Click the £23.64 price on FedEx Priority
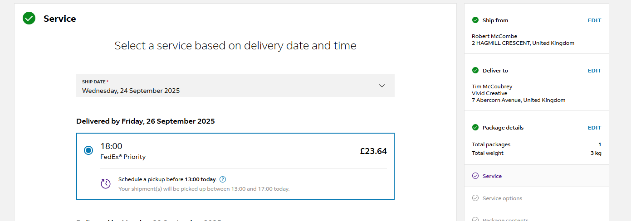This screenshot has width=631, height=221. (x=373, y=151)
